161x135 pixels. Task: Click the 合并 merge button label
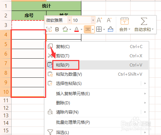tap(123, 29)
